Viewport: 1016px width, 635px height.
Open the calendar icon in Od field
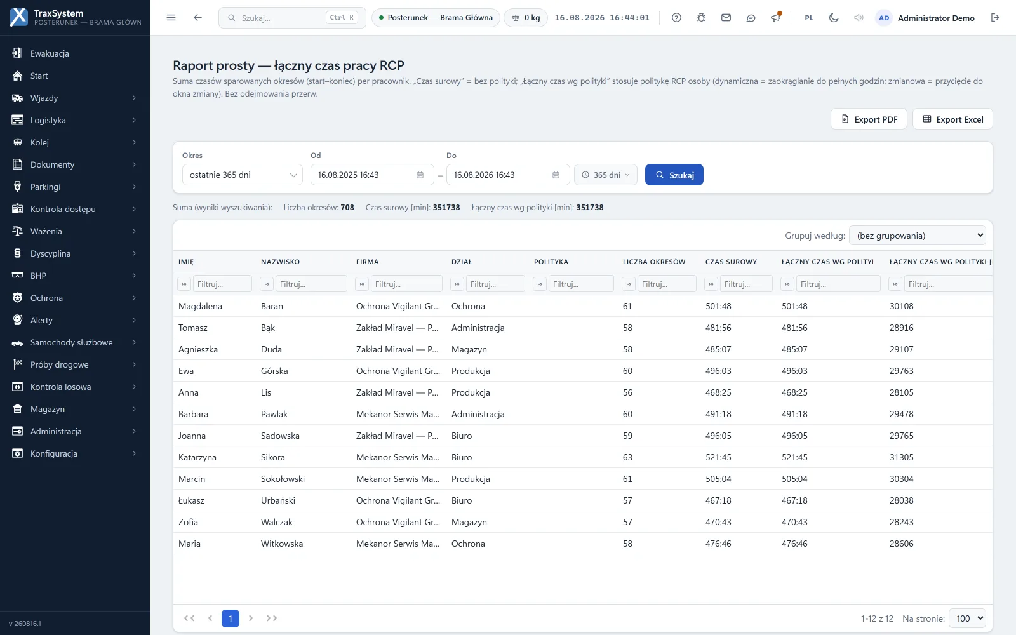coord(420,175)
